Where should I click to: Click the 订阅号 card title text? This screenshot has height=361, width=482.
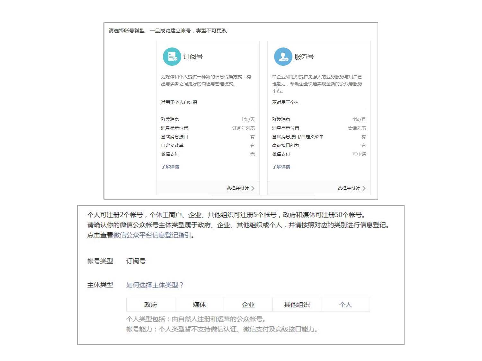[x=193, y=57]
